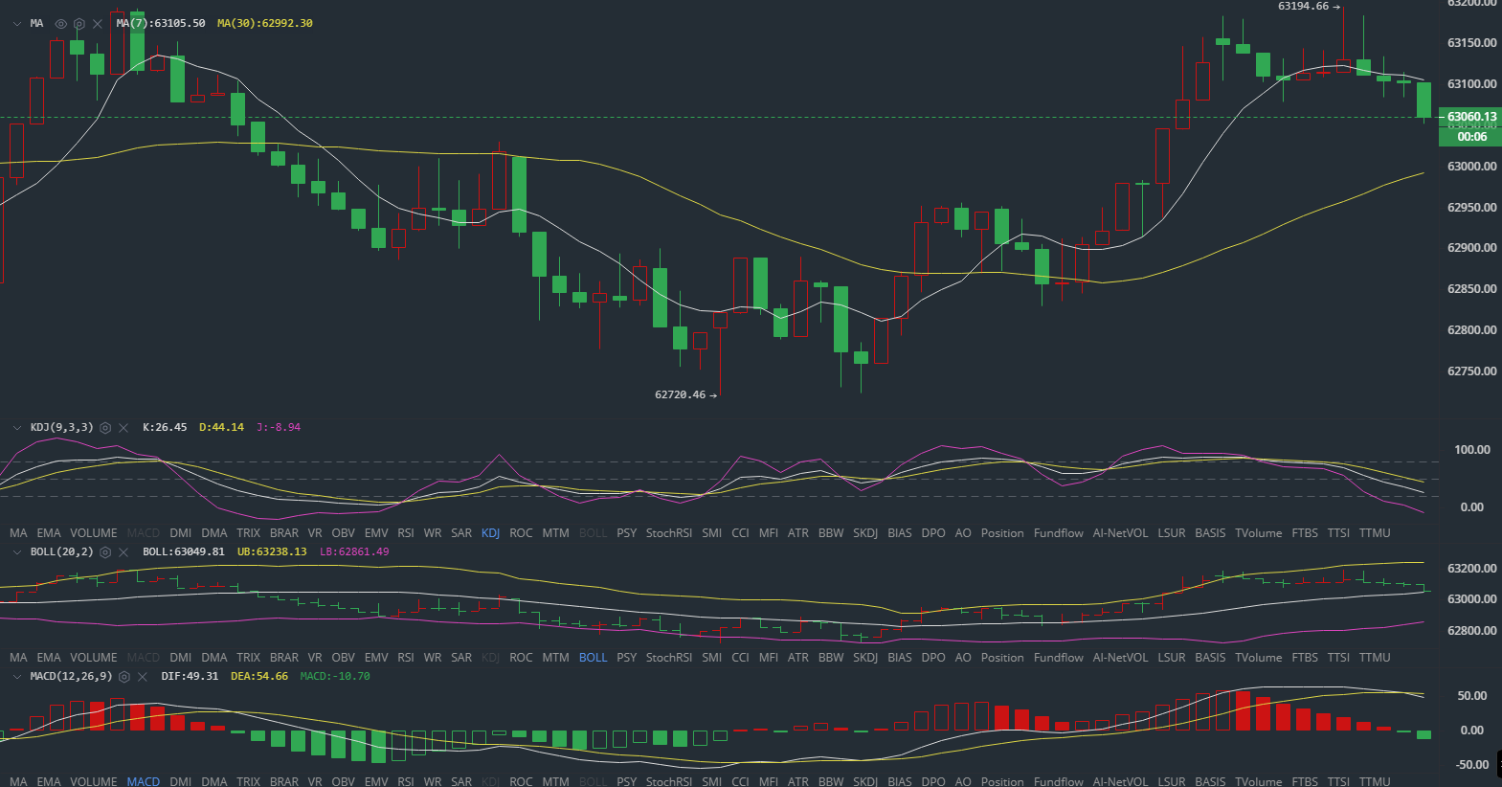This screenshot has width=1502, height=787.
Task: Select EMA in the KDJ panel's indicator row
Action: pyautogui.click(x=49, y=533)
